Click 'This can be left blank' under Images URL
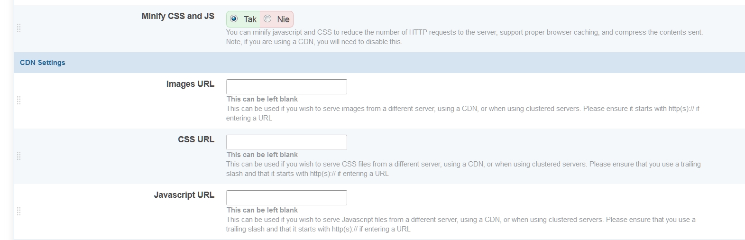 coord(262,99)
